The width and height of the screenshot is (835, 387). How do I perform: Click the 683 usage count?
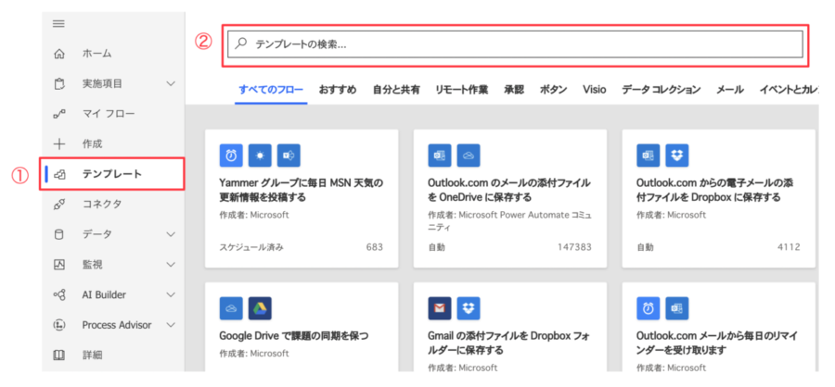375,247
